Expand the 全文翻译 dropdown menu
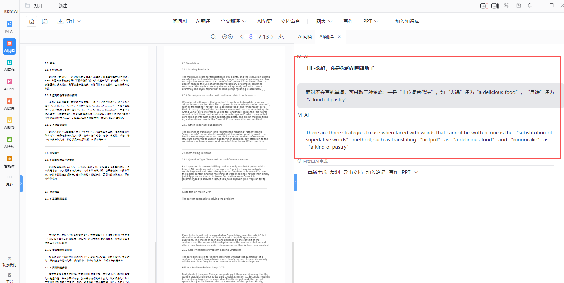The height and width of the screenshot is (283, 564). 233,21
